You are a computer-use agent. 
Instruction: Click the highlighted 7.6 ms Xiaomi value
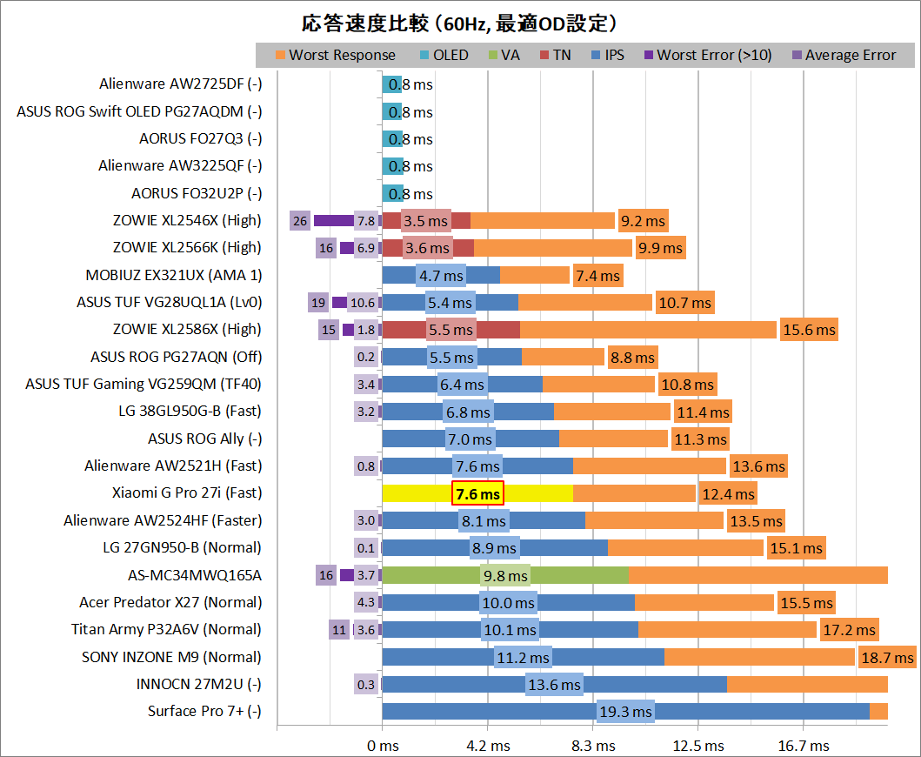477,493
